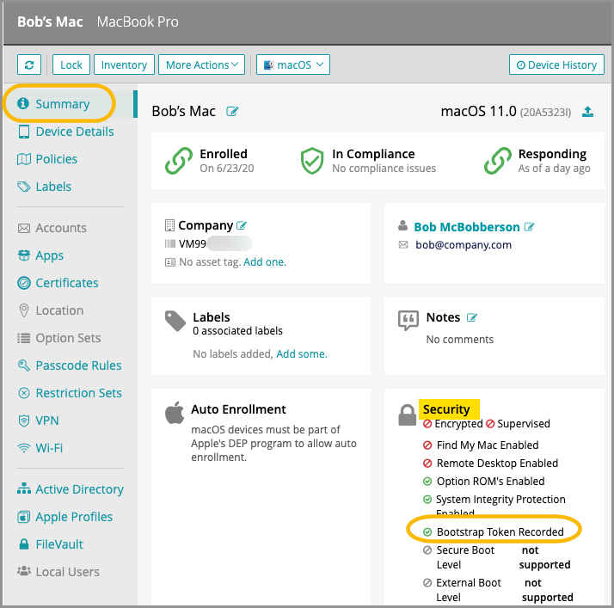
Task: Click the Security padlock icon
Action: pyautogui.click(x=408, y=415)
